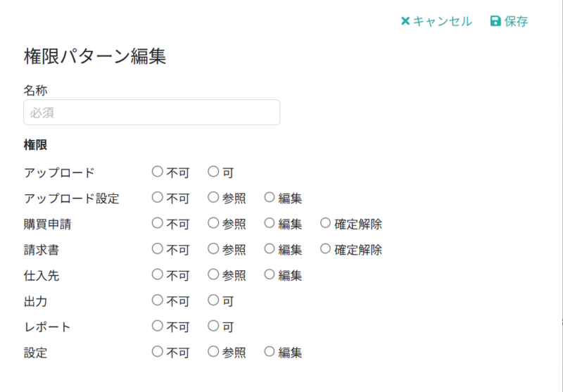Select 不可 for 設定 row
Image resolution: width=563 pixels, height=392 pixels.
[157, 351]
